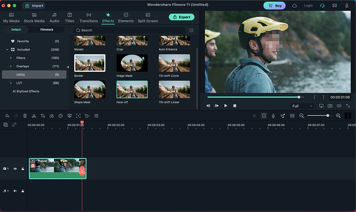Click the zoom to fit timeline icon
Screen dimensions: 356x212
[292, 116]
